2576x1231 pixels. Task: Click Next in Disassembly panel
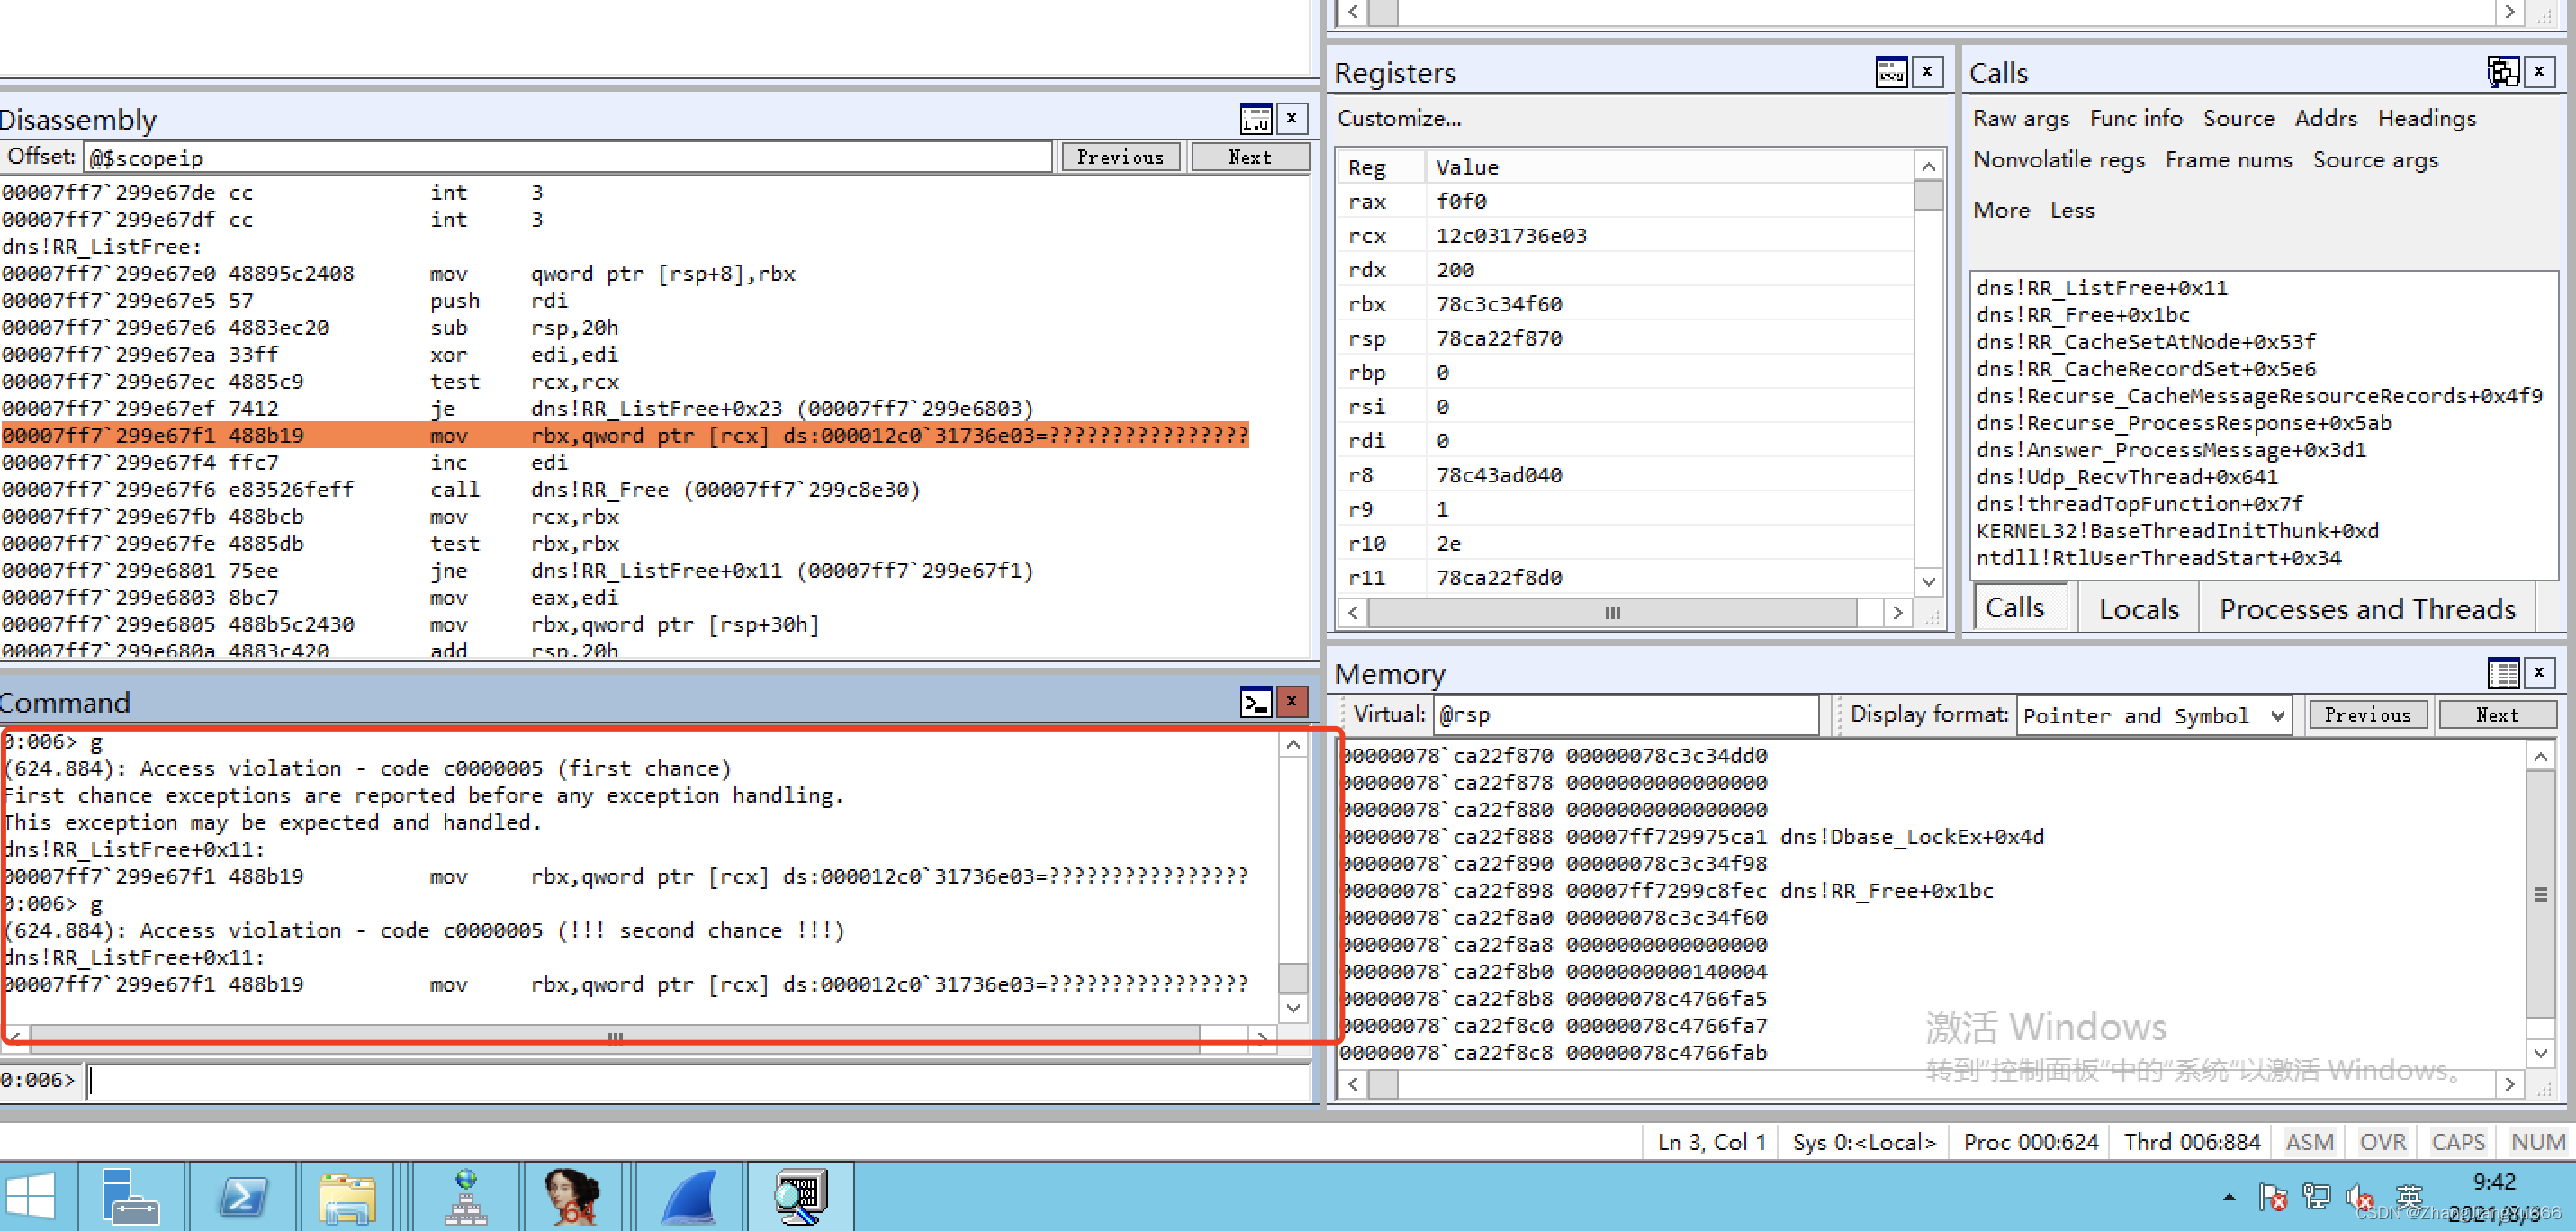point(1249,157)
